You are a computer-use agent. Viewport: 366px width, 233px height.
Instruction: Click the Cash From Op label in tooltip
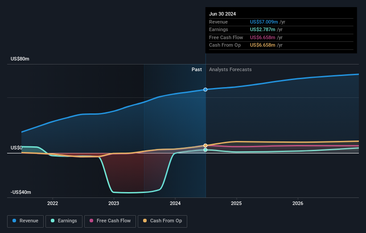225,45
